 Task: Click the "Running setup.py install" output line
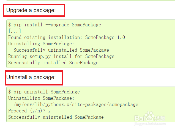(61, 56)
